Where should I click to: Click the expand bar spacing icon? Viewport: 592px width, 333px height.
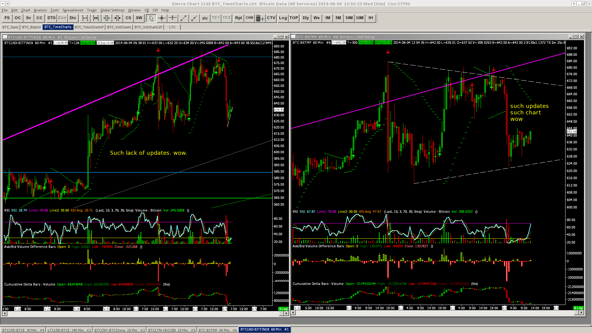pyautogui.click(x=85, y=18)
